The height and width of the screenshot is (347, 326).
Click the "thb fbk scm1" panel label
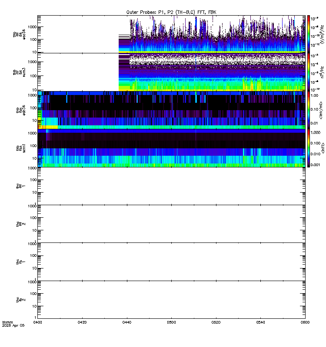[x=21, y=148]
